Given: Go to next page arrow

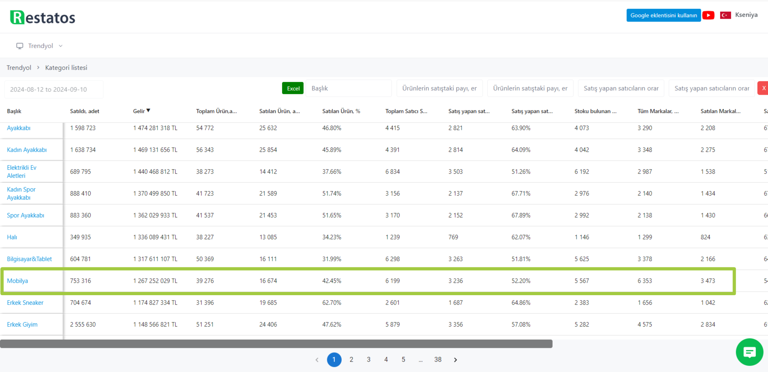Looking at the screenshot, I should pos(455,359).
